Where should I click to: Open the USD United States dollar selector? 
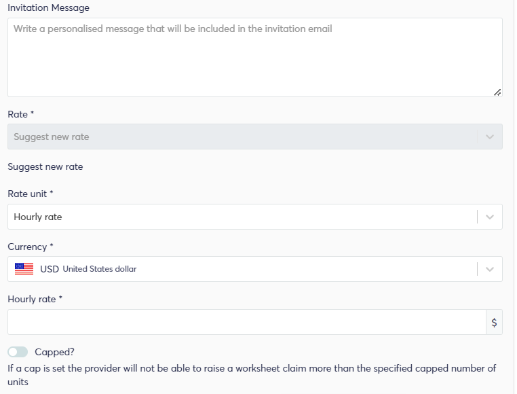coord(255,269)
